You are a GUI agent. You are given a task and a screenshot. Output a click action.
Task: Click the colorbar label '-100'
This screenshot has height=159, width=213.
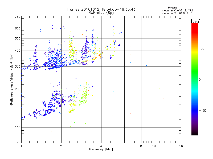click(x=203, y=111)
